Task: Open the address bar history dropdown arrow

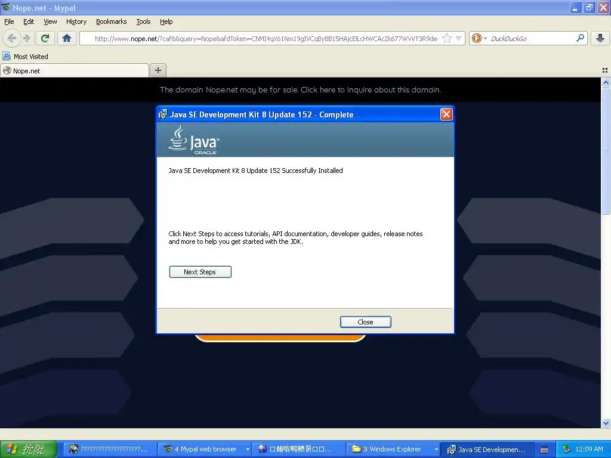Action: coord(459,38)
